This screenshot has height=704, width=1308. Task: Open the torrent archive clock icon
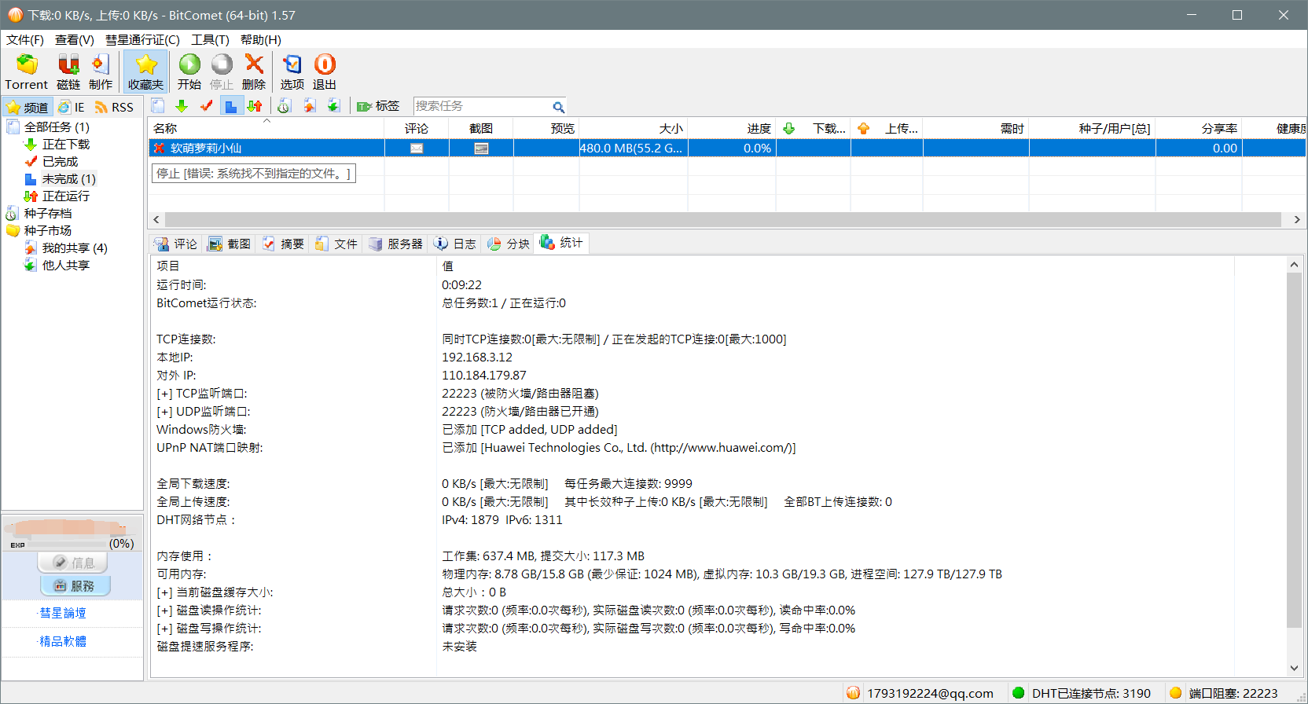[x=285, y=106]
